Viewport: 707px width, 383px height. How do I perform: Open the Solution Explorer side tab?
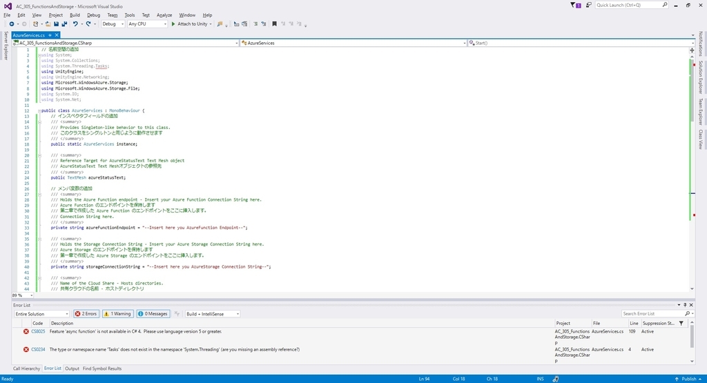(701, 77)
